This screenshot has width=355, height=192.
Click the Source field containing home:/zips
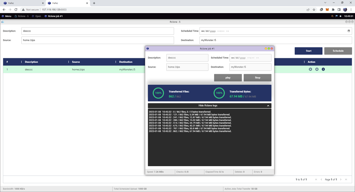(98, 40)
